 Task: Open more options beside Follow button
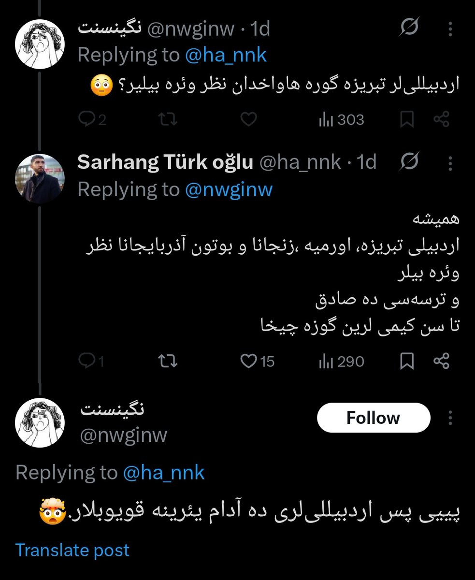(x=450, y=418)
